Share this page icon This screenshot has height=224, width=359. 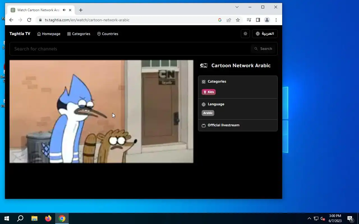[229, 20]
